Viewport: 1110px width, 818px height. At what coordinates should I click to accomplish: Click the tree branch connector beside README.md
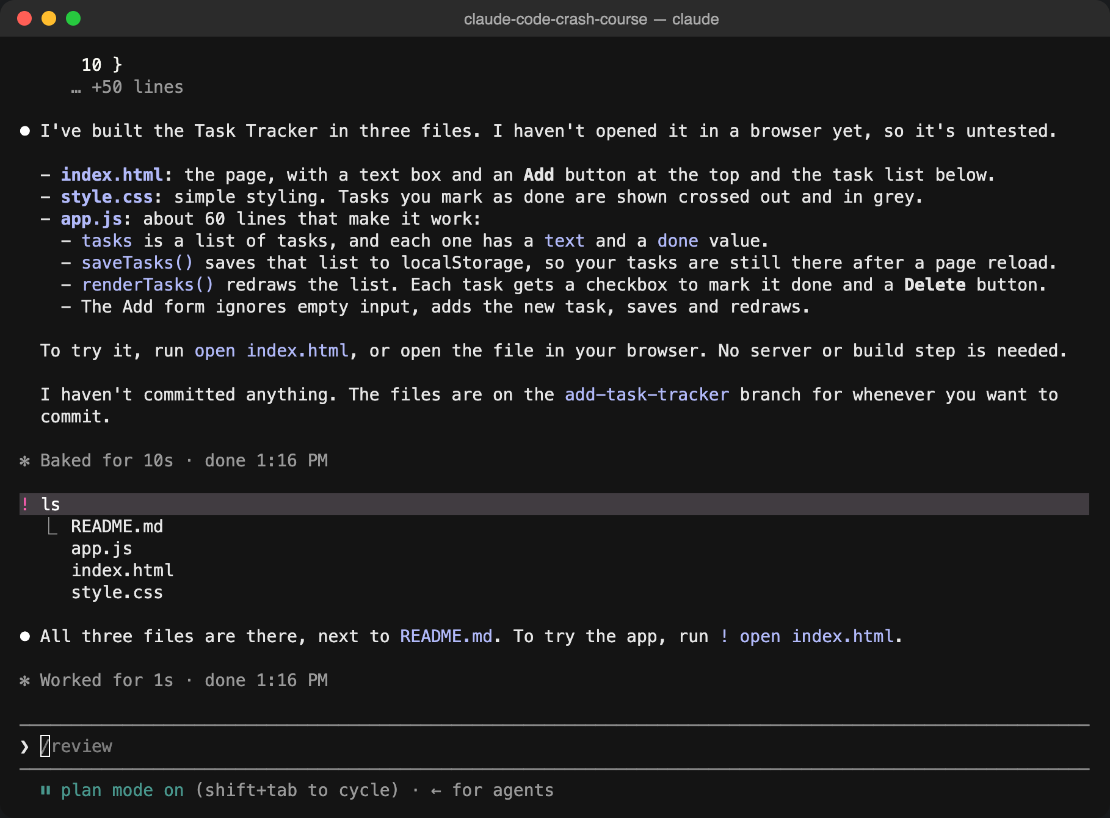(x=53, y=526)
